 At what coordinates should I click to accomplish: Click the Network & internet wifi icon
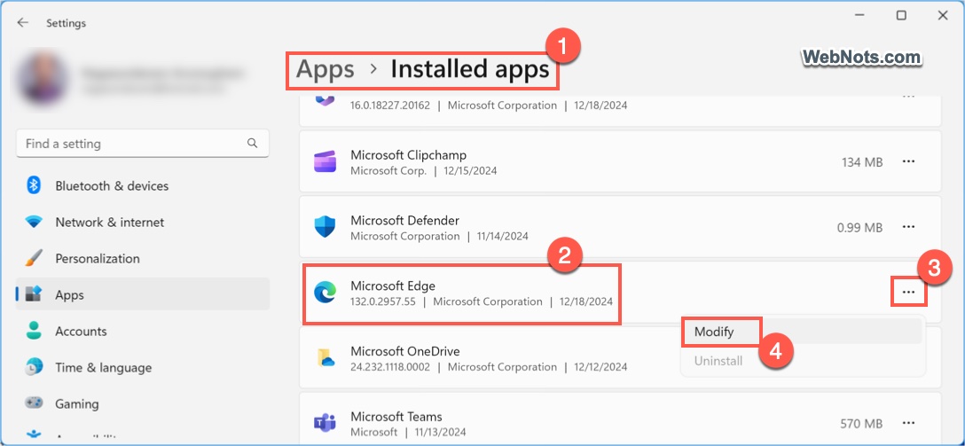[33, 222]
